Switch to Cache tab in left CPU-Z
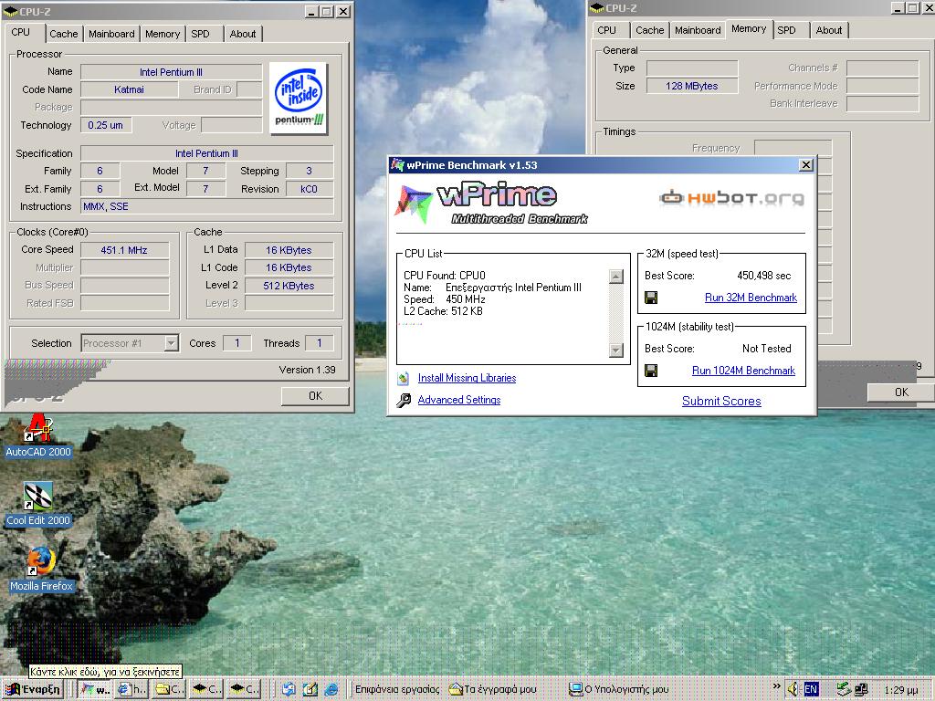This screenshot has height=701, width=935. [63, 34]
